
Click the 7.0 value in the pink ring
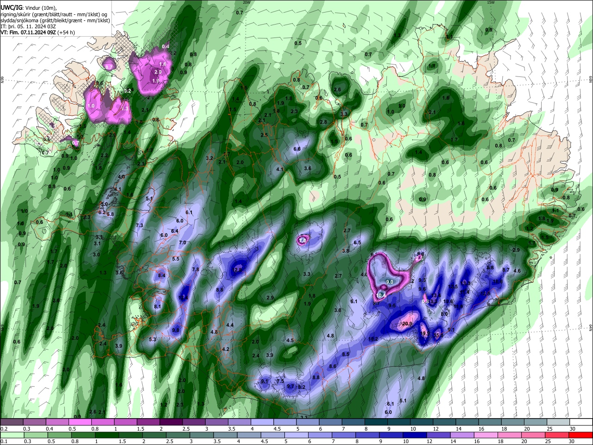click(x=302, y=241)
